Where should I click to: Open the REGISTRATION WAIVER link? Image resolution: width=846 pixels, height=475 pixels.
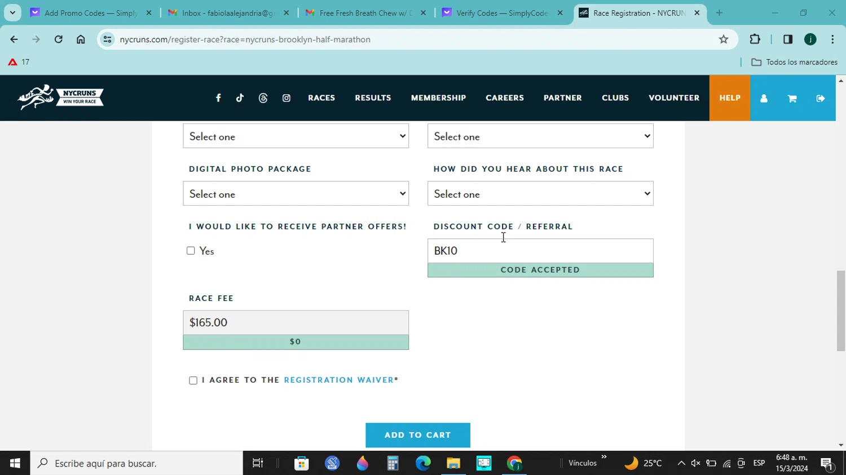tap(338, 380)
